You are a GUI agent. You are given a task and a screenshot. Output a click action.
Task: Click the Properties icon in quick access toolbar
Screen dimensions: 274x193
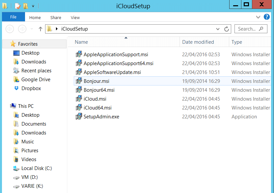(17, 6)
